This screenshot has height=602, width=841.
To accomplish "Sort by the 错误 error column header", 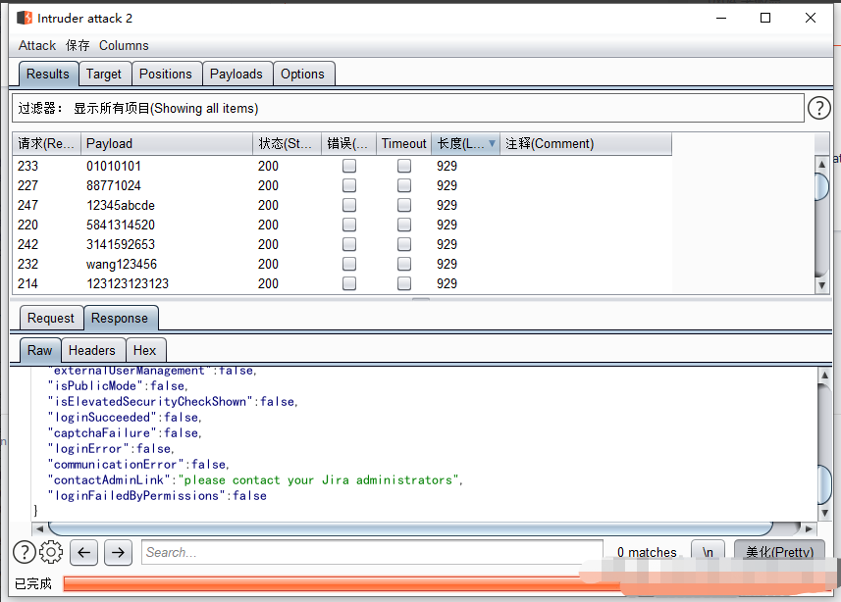I will [x=348, y=144].
